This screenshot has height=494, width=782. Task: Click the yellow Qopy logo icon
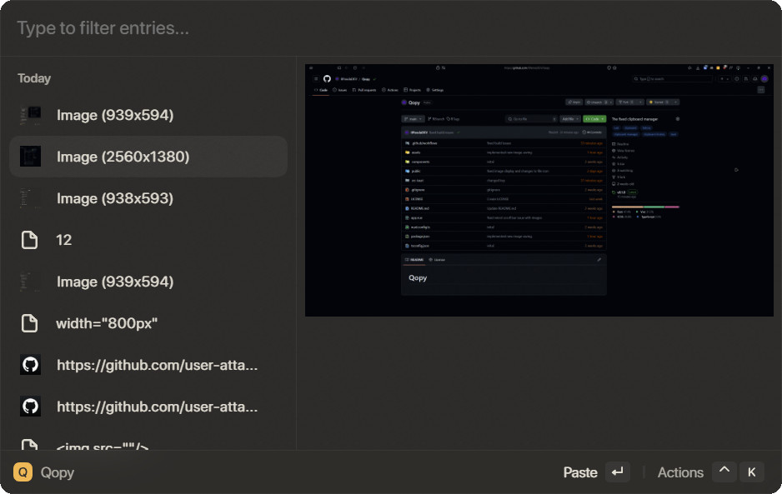point(23,472)
